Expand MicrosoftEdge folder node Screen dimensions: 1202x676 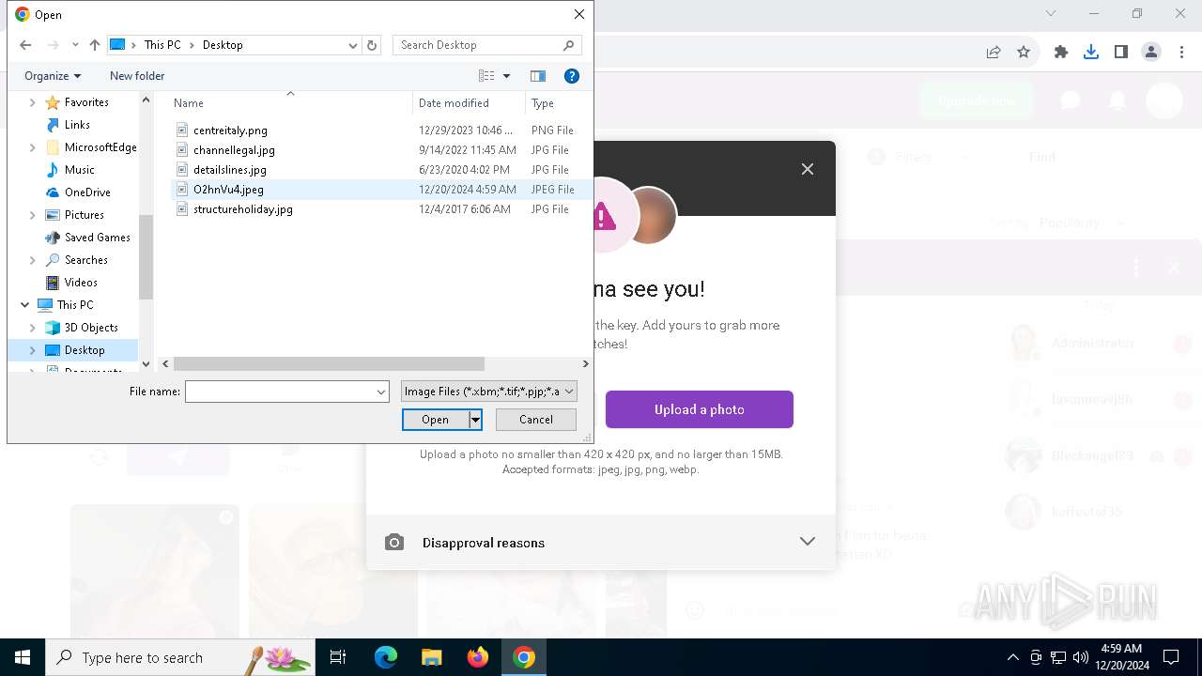[x=33, y=147]
